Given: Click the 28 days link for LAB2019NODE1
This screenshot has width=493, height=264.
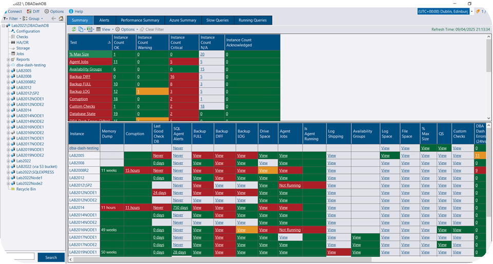Looking at the screenshot, I should coord(179,252).
